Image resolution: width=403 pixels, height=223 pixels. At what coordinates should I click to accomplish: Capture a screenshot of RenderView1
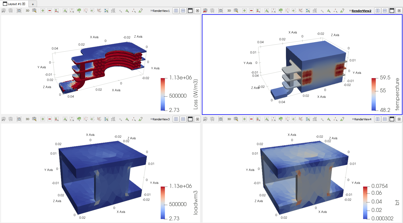coord(19,11)
